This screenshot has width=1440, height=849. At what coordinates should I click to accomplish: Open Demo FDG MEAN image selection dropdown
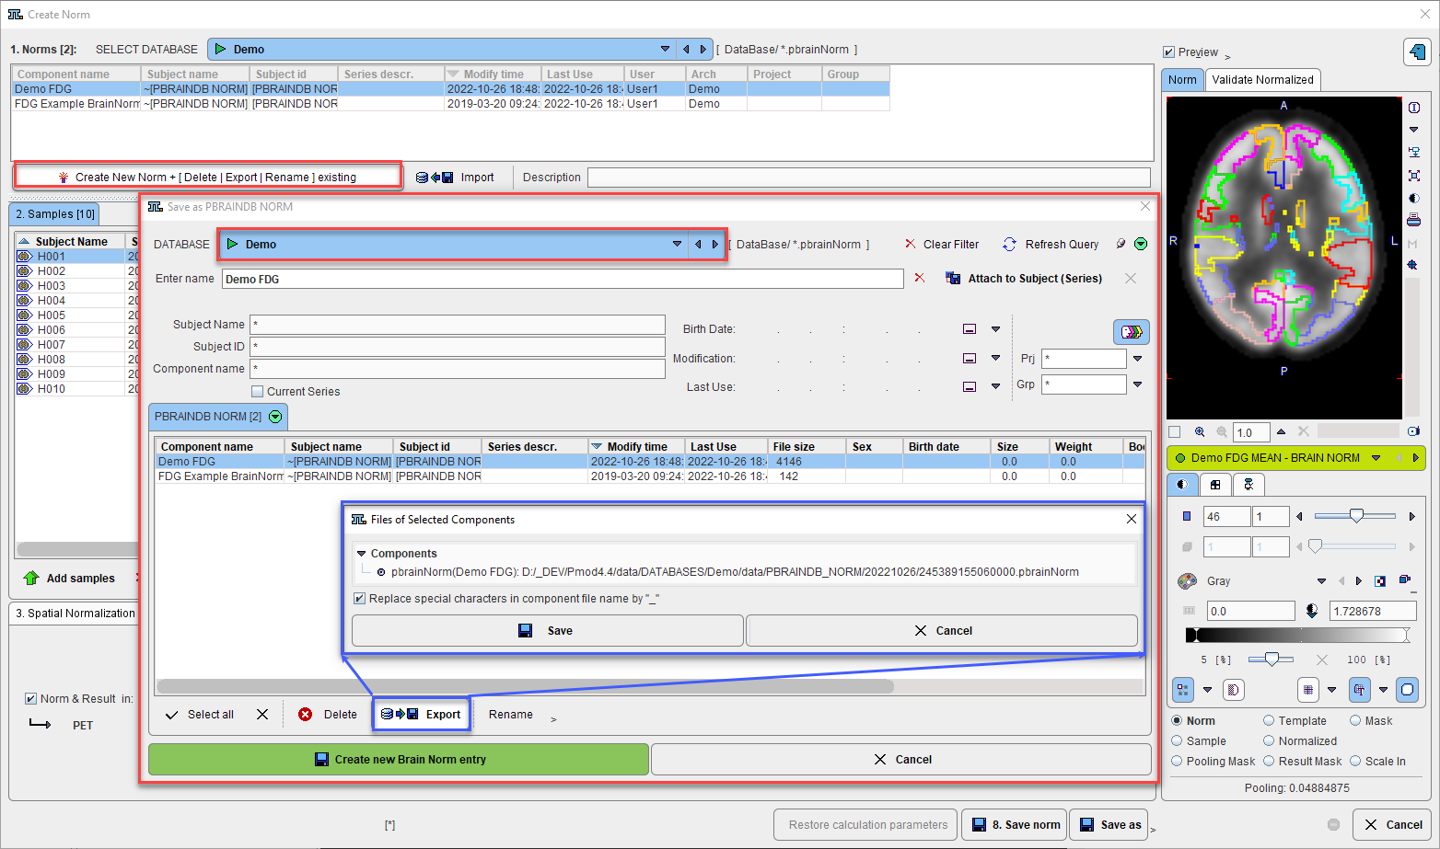click(1376, 458)
